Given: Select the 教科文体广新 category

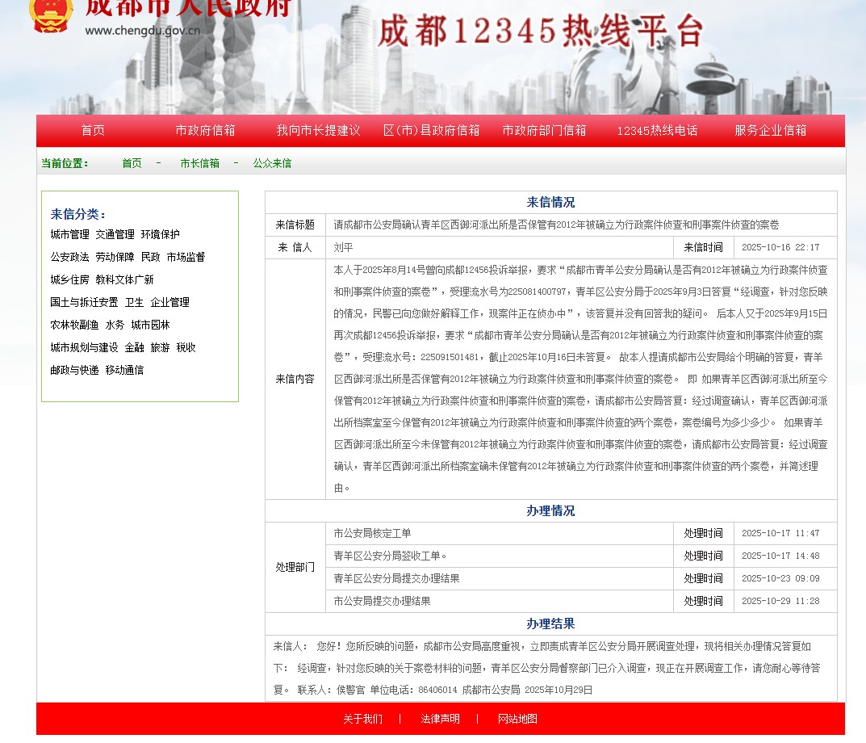Looking at the screenshot, I should point(125,279).
